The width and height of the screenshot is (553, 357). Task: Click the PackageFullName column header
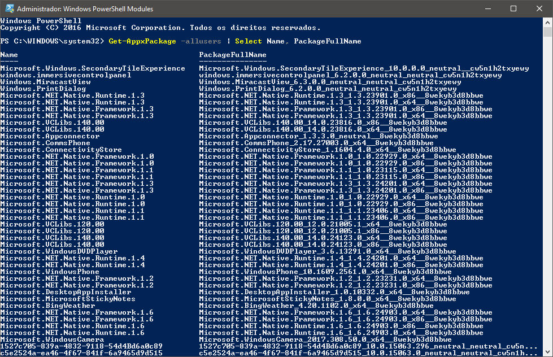(233, 55)
